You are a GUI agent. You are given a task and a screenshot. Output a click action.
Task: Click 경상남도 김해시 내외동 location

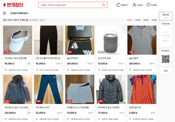(x=110, y=119)
